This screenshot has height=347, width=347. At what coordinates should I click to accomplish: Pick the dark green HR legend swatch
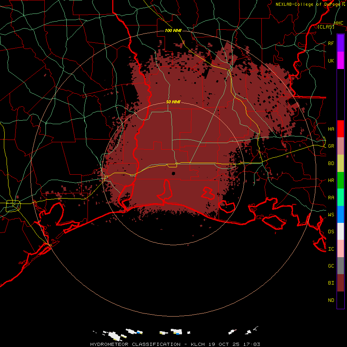340,180
